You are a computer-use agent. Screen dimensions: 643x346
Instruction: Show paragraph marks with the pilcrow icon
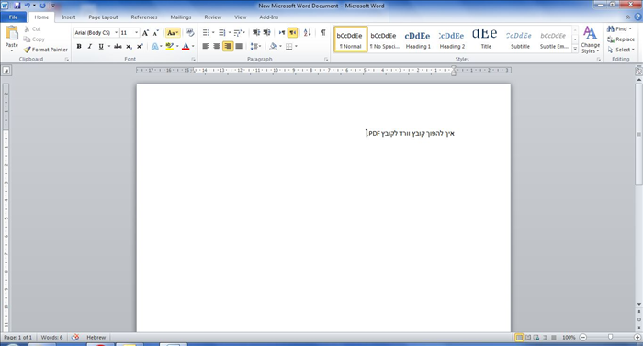tap(323, 32)
